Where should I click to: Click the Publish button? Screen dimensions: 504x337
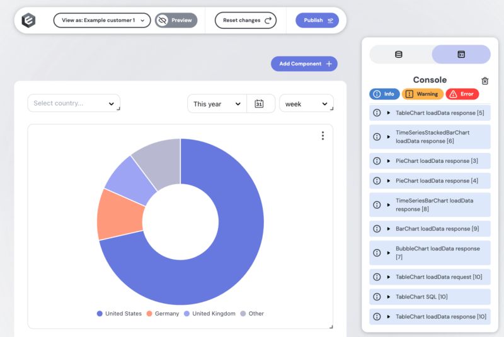pyautogui.click(x=318, y=20)
